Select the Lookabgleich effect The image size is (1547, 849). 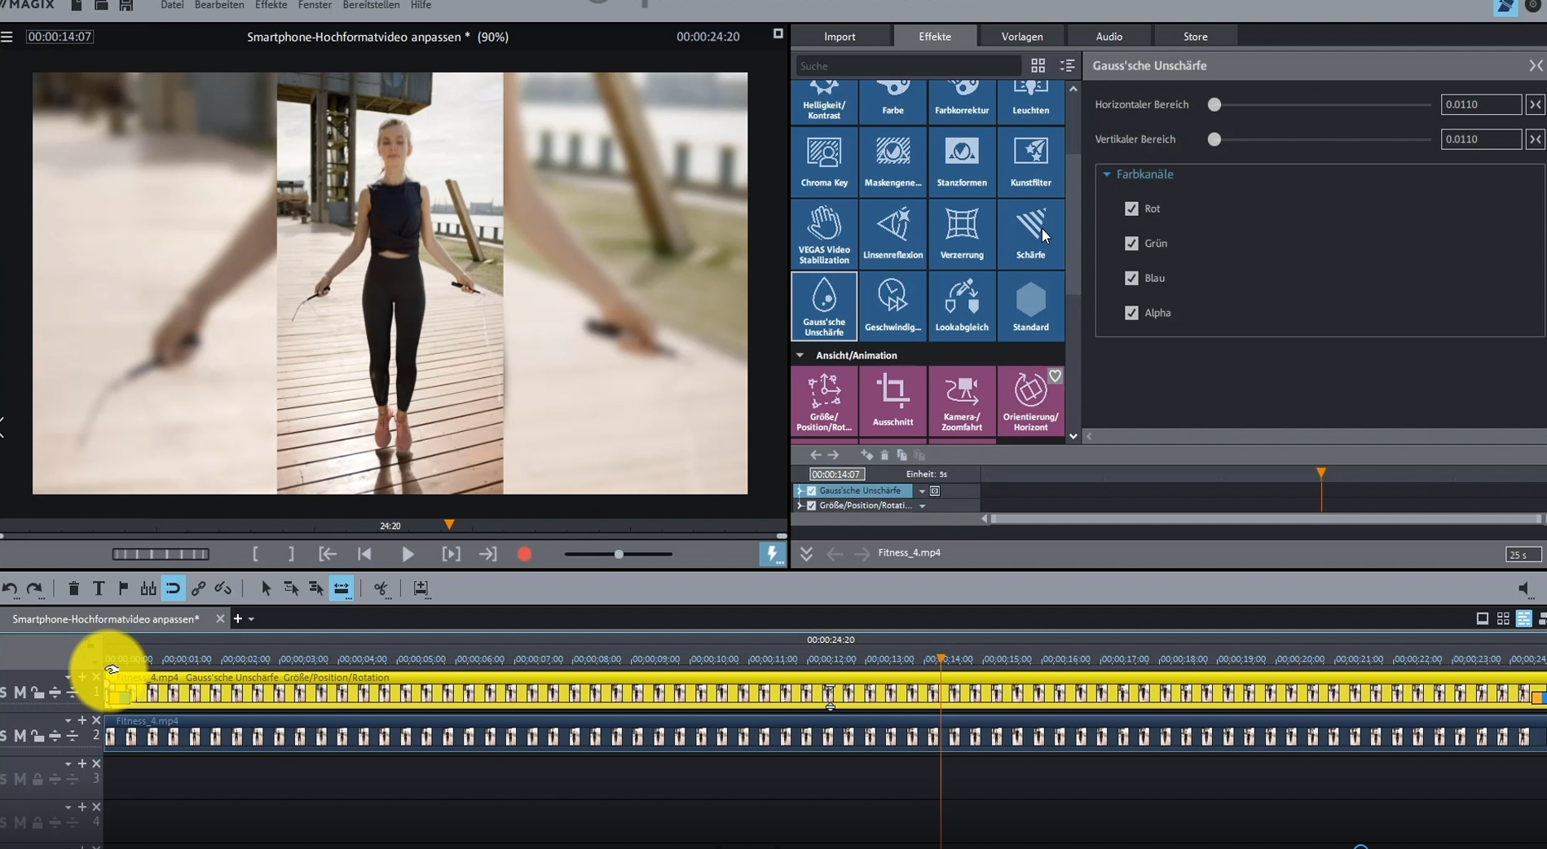962,306
